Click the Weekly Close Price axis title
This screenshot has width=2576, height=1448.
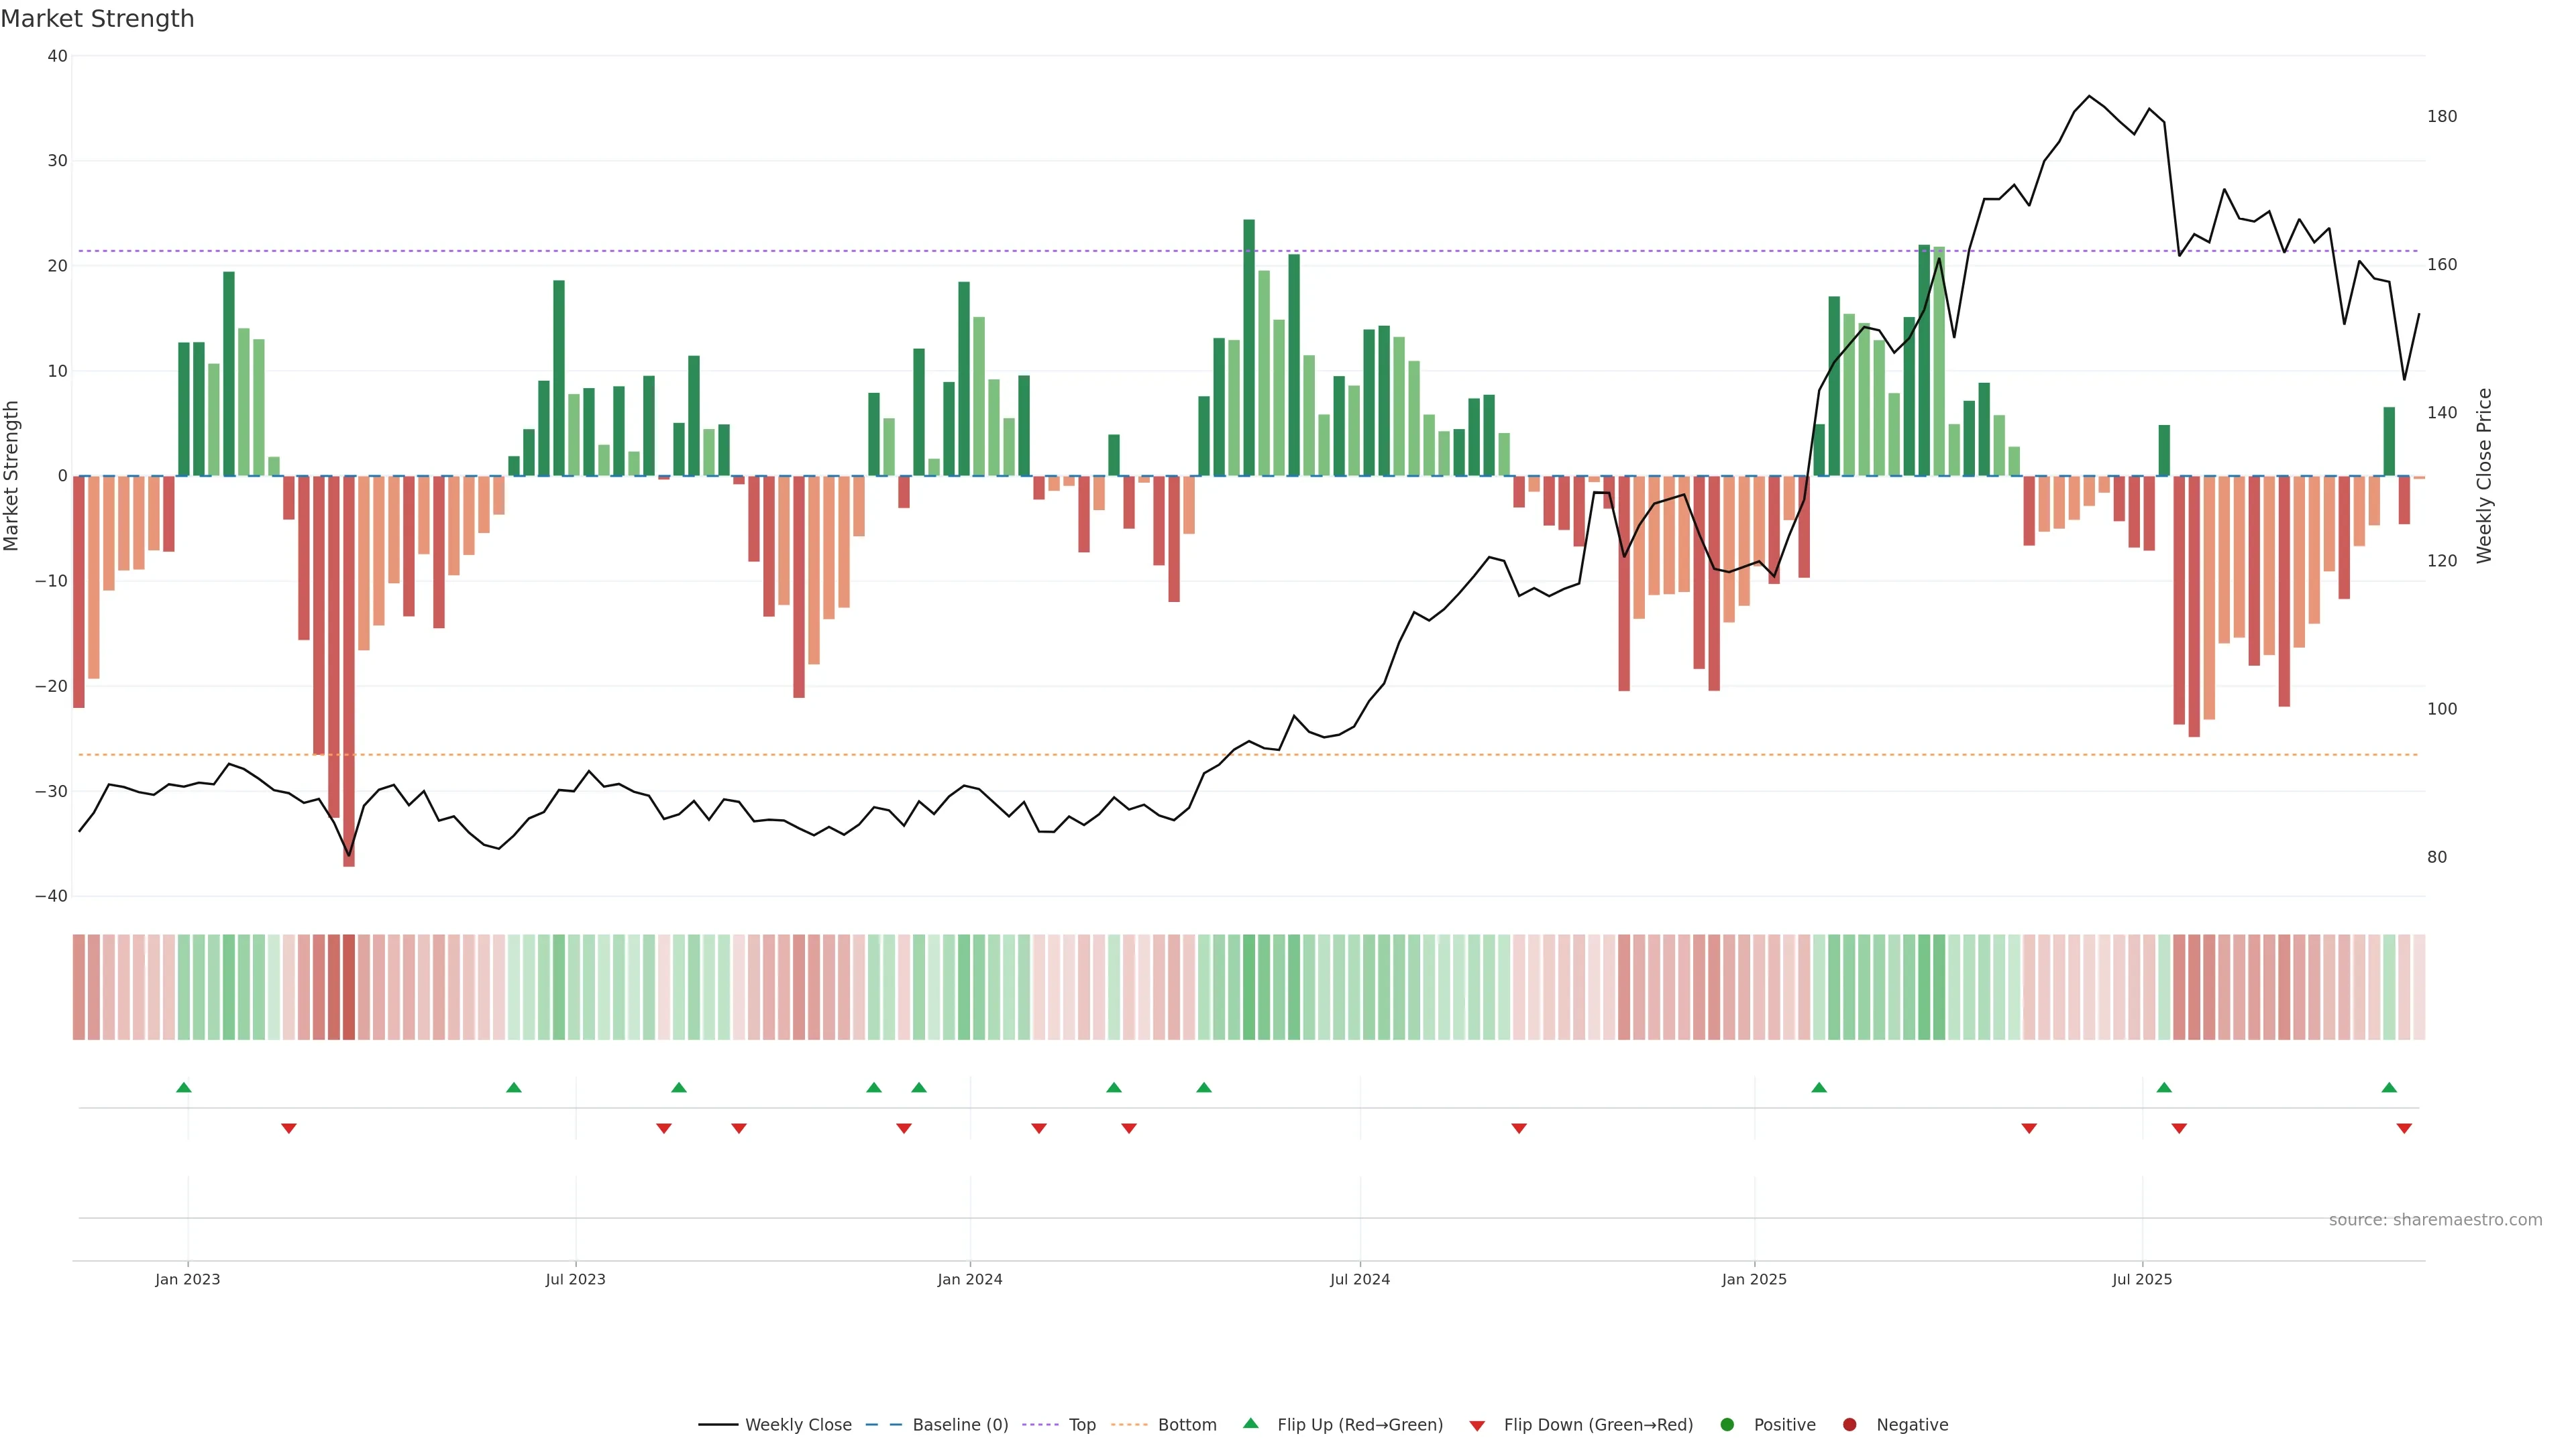point(2484,476)
